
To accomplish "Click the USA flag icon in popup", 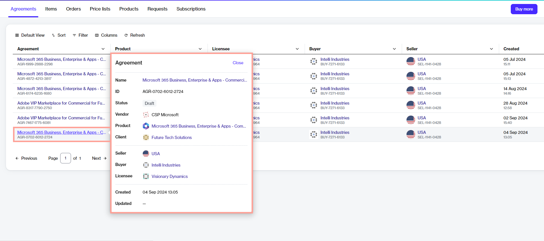I will (146, 153).
